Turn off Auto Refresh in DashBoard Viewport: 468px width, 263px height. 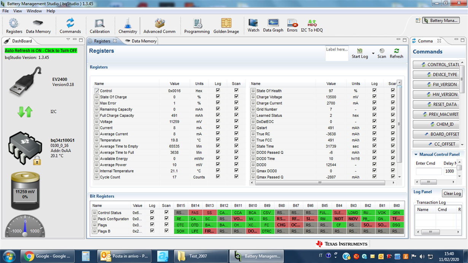click(41, 51)
